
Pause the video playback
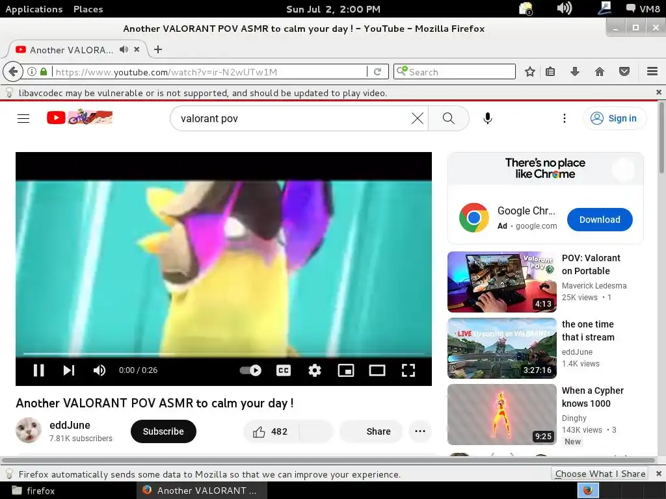point(38,370)
